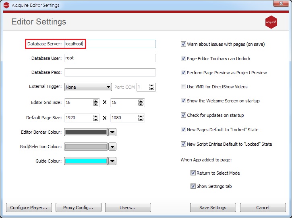
Task: Close the Acquire Editor Settings window
Action: [281, 3]
